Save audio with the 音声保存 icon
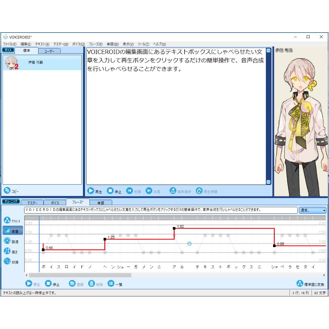The width and height of the screenshot is (329, 329). click(x=173, y=190)
